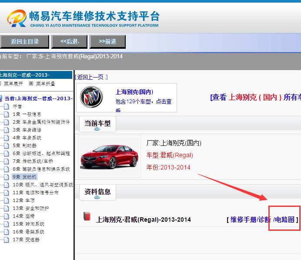This screenshot has width=301, height=260.
Task: Open 17章 变速器
Action: pyautogui.click(x=26, y=240)
